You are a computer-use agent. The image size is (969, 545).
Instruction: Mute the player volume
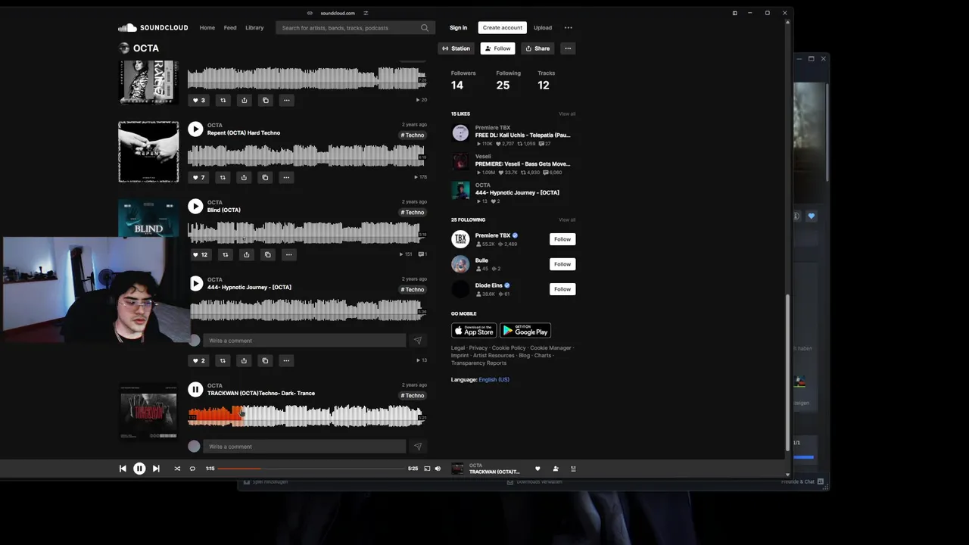point(438,469)
